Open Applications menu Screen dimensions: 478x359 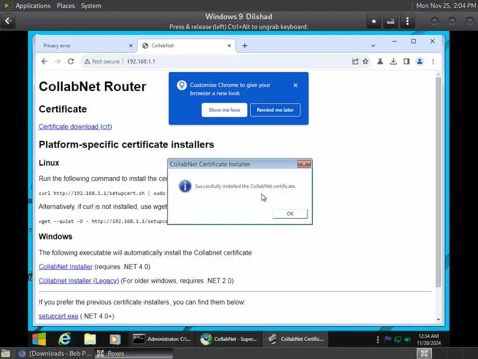(x=33, y=6)
